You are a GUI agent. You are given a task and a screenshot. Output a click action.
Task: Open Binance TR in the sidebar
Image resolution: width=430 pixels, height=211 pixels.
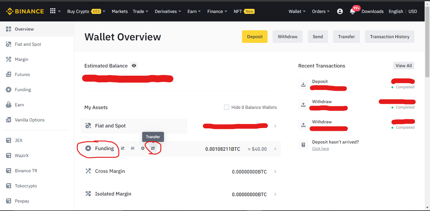37,171
